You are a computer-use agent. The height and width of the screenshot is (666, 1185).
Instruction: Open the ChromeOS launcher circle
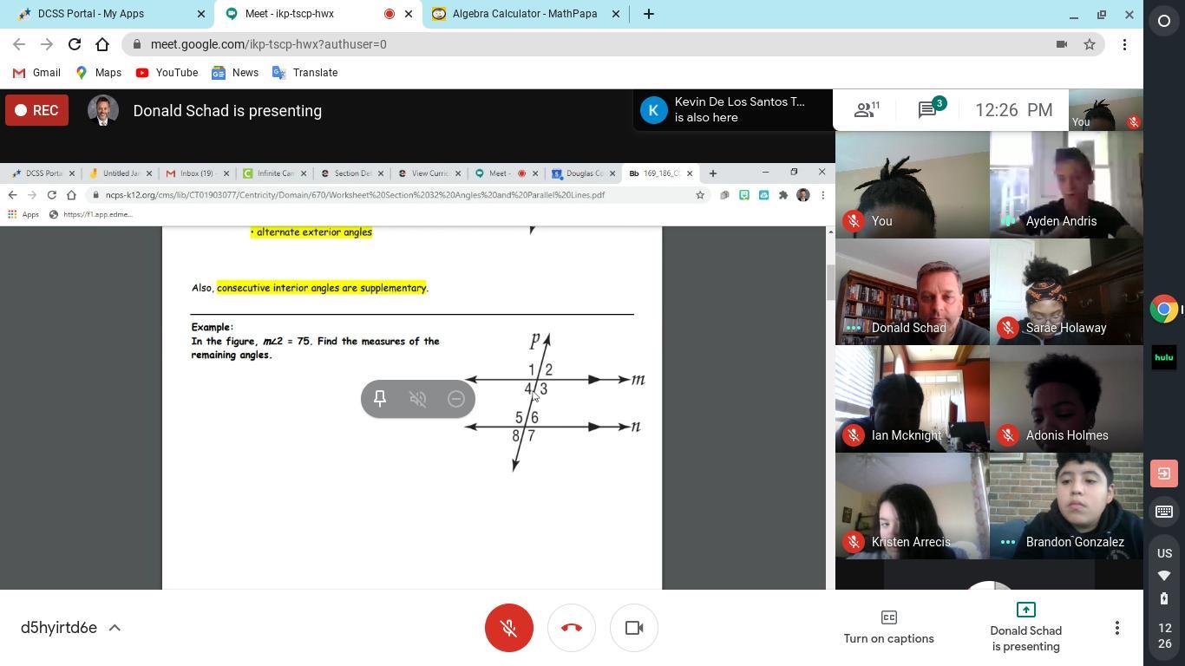(x=1164, y=21)
